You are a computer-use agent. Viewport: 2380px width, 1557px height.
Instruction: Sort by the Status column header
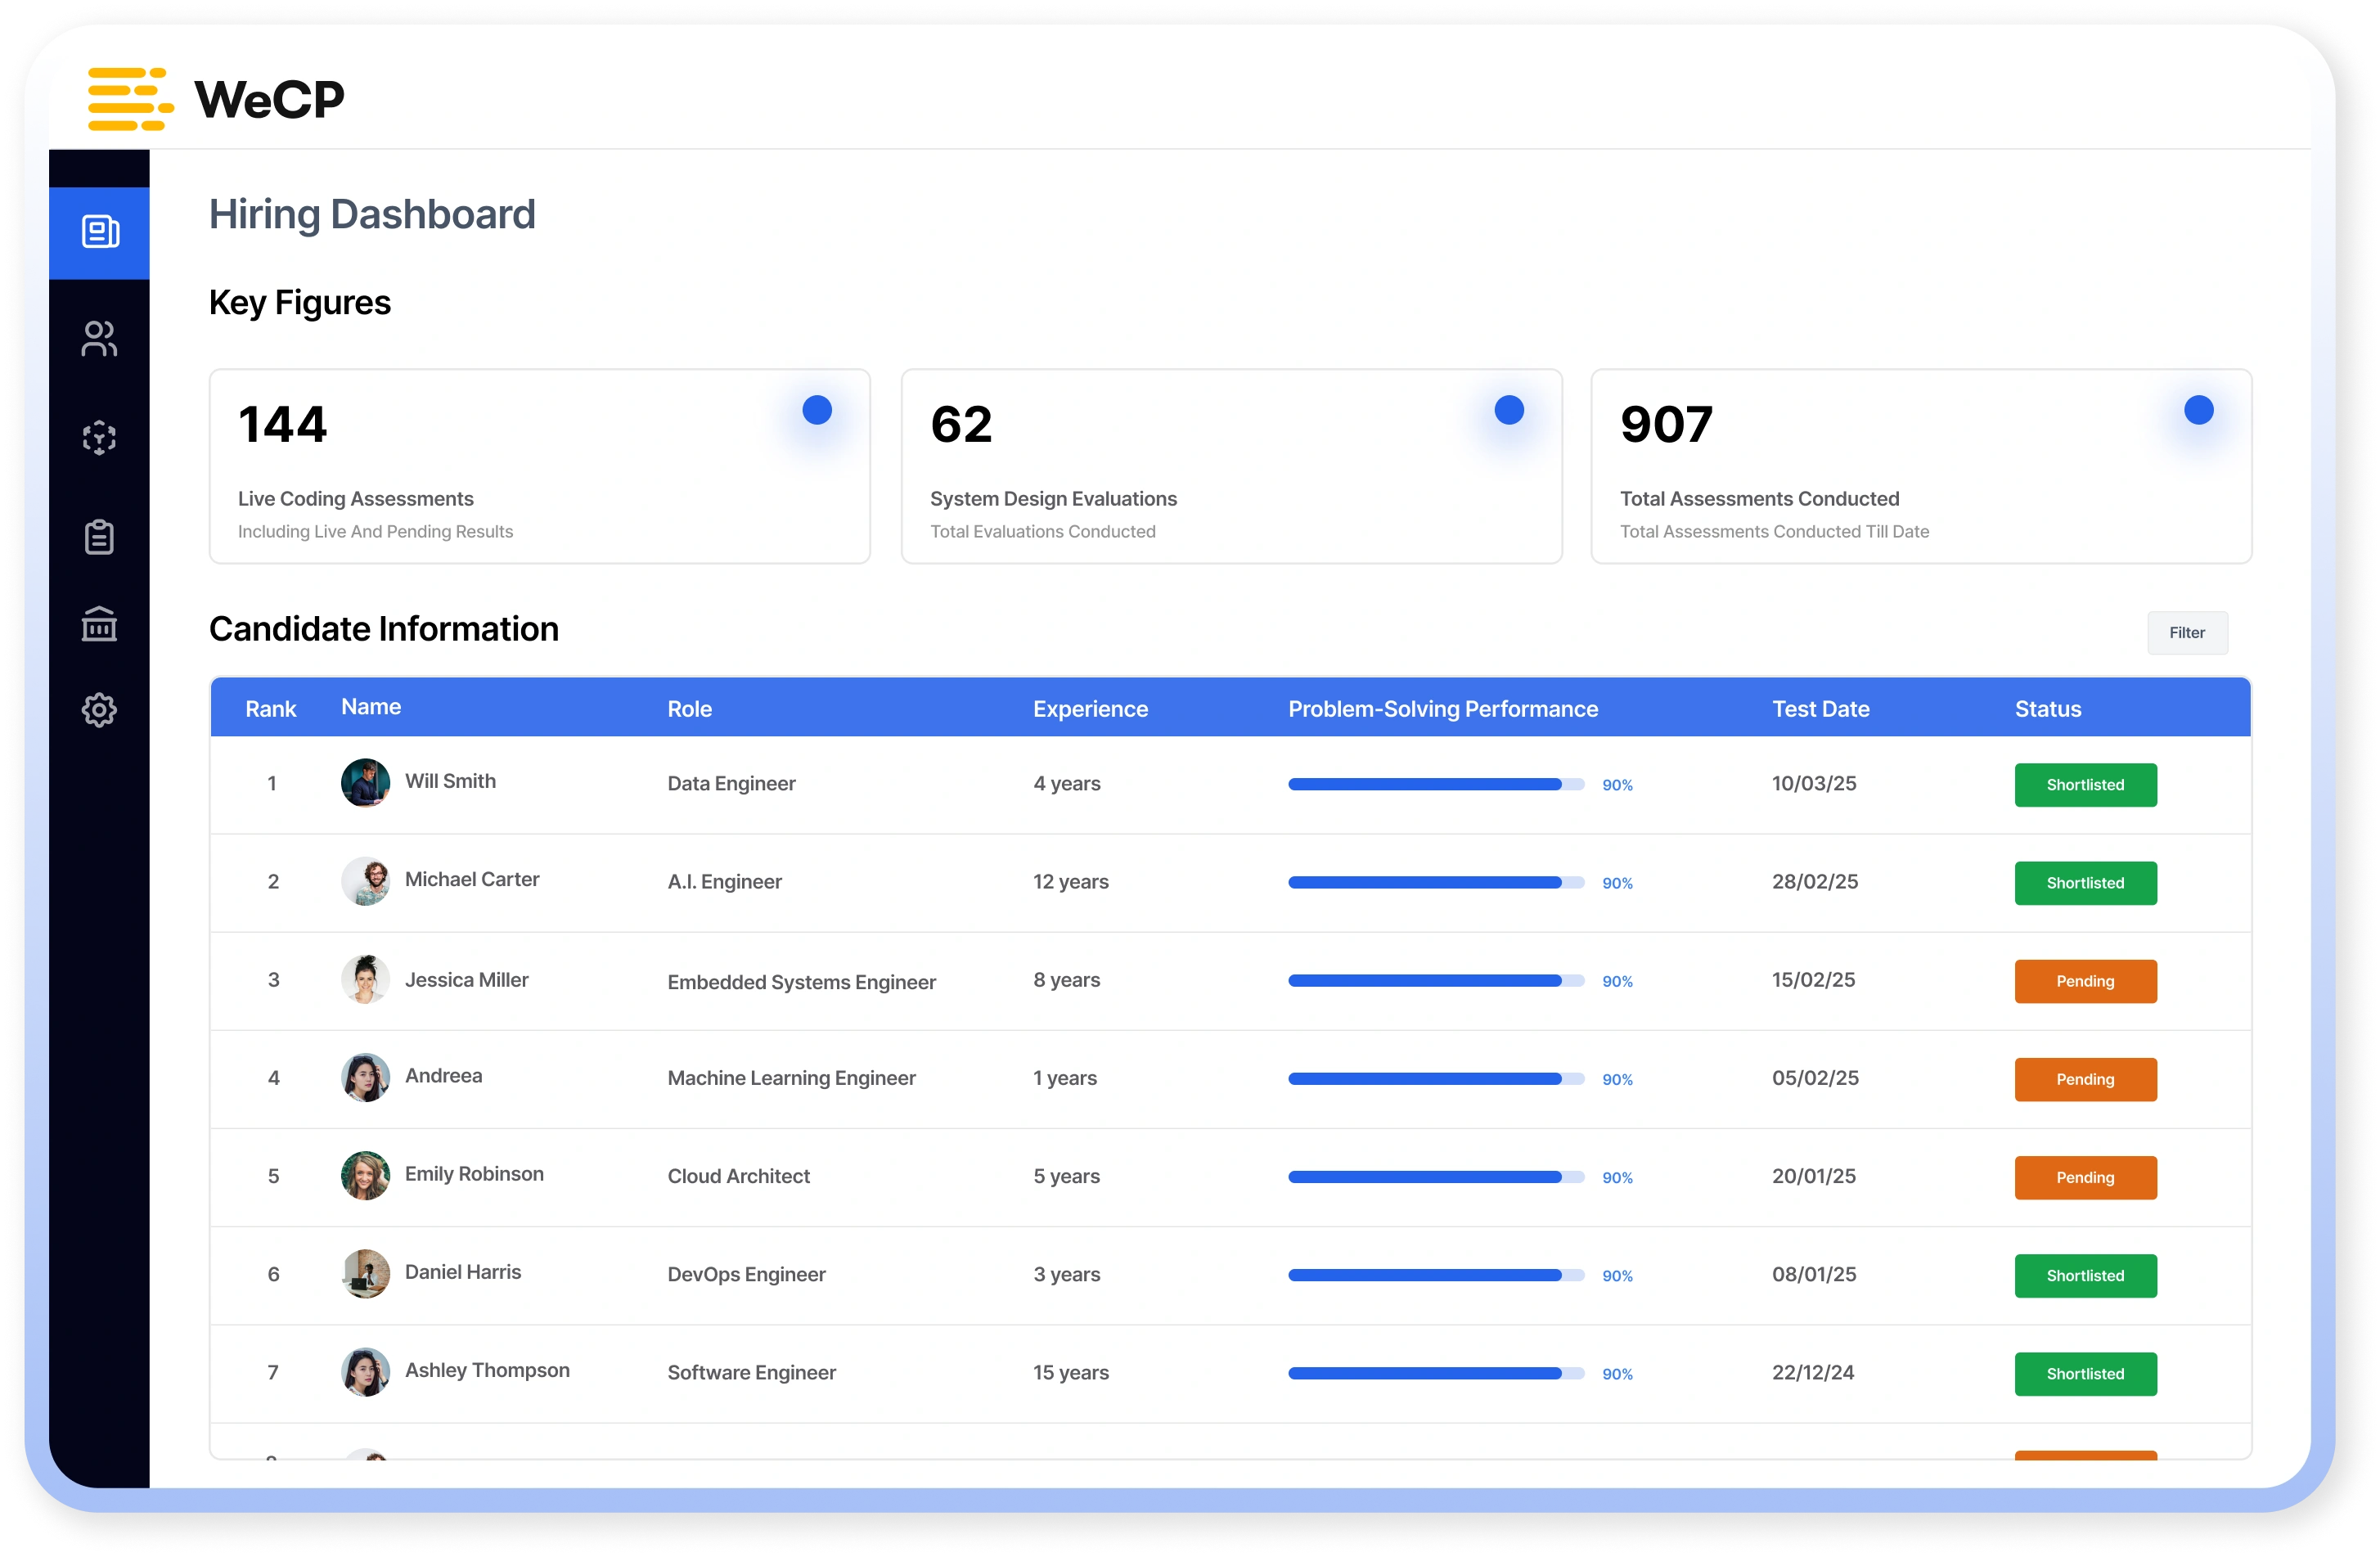point(2048,709)
